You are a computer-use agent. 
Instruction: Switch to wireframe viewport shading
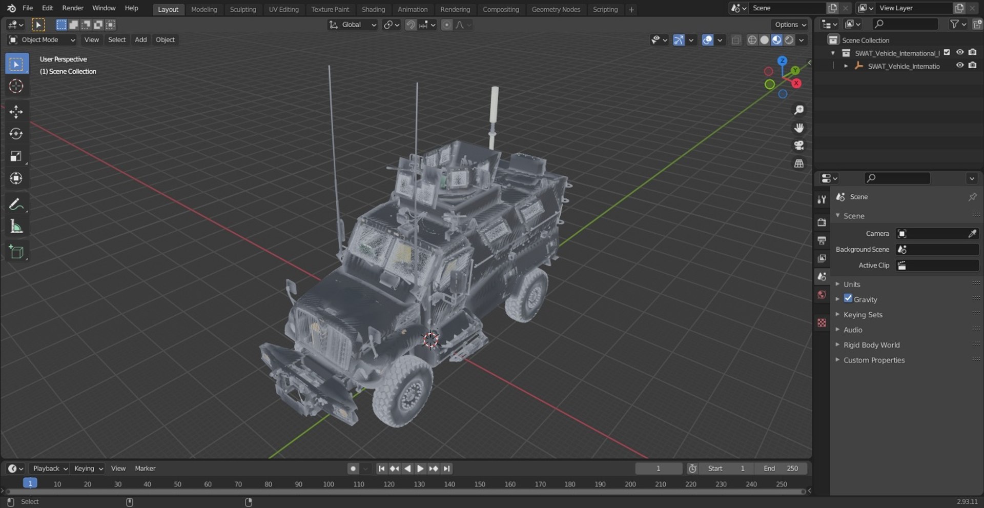click(752, 40)
